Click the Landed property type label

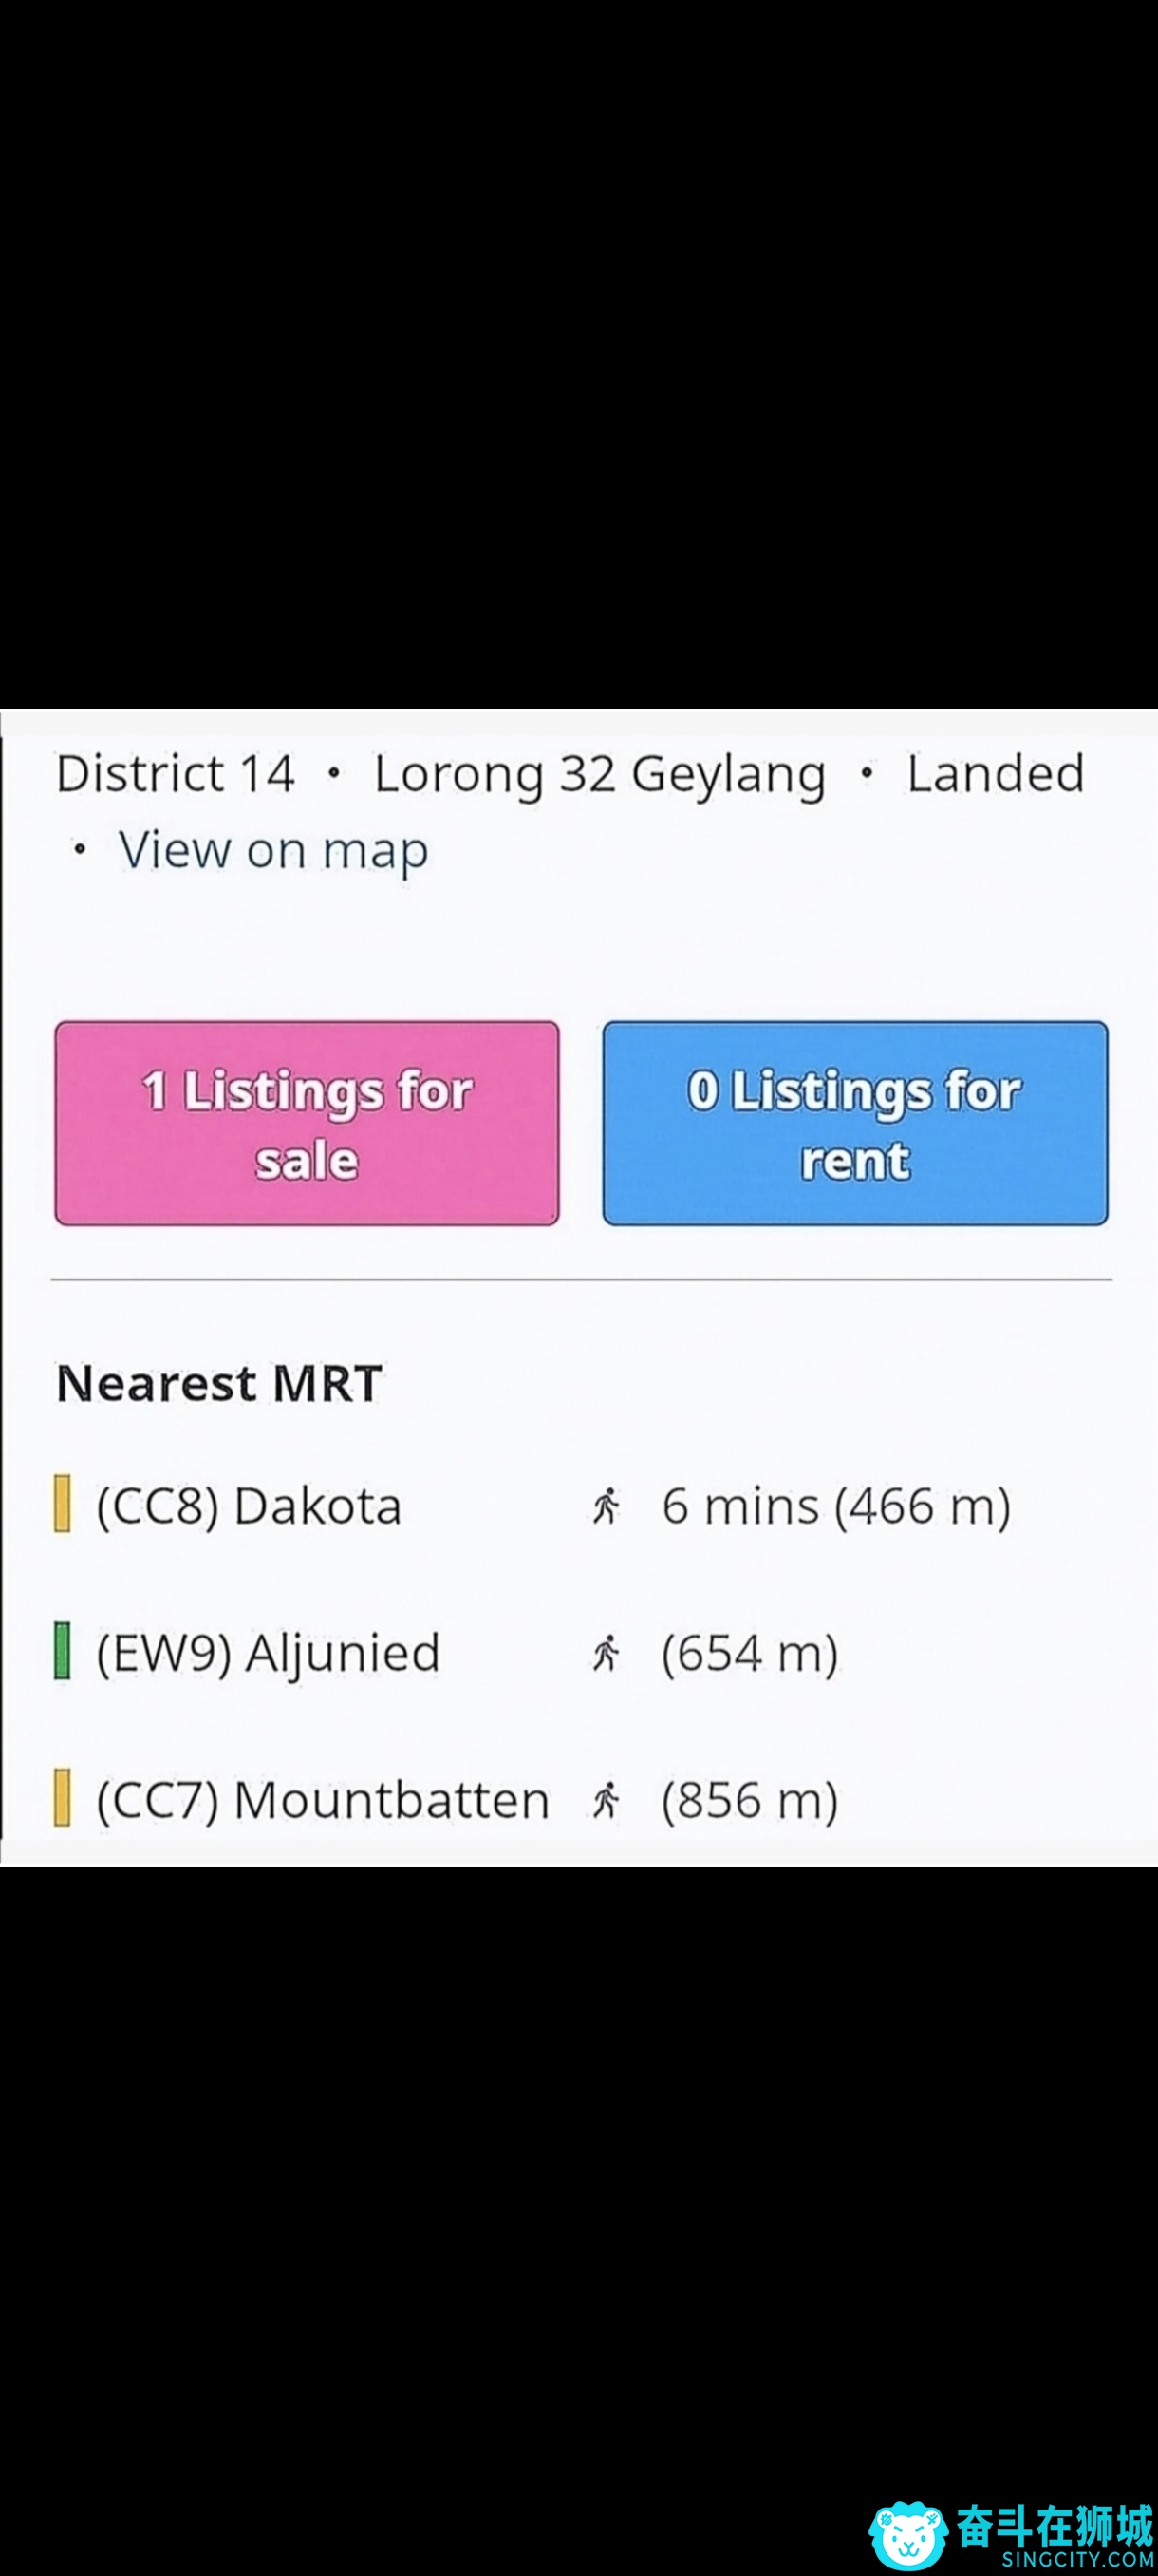[x=995, y=773]
